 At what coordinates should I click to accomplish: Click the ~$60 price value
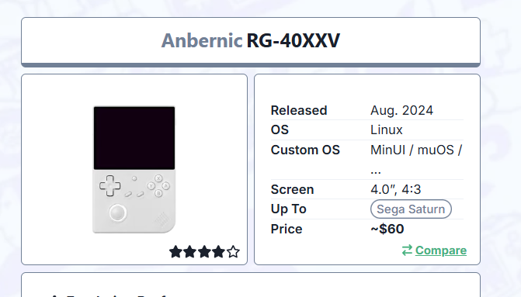tap(387, 229)
